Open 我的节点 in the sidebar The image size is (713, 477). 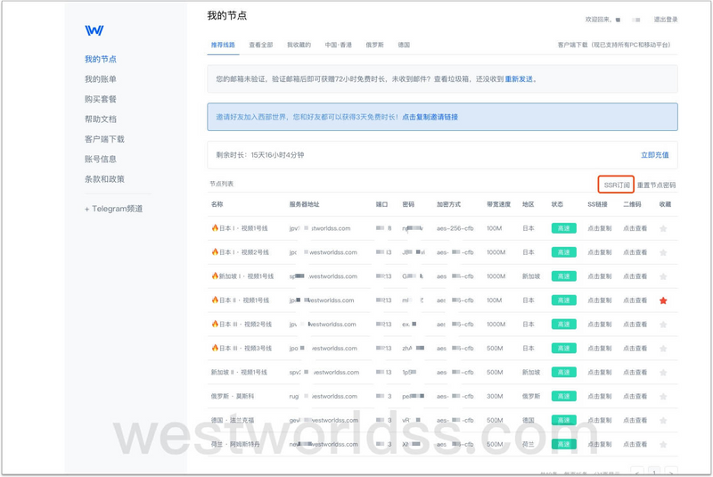pyautogui.click(x=101, y=59)
